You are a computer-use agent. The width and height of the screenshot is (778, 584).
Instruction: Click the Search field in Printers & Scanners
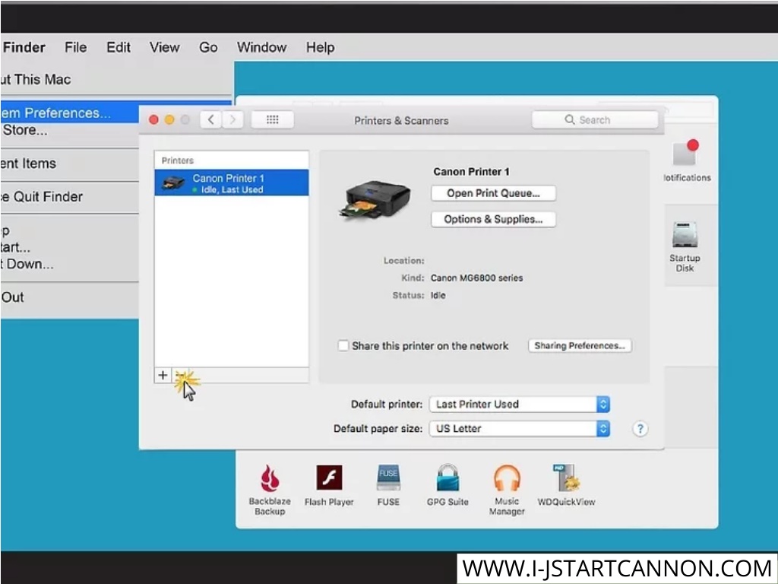(595, 119)
